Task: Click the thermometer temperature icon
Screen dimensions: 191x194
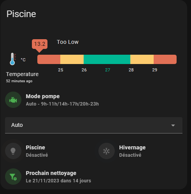Action: (x=13, y=59)
